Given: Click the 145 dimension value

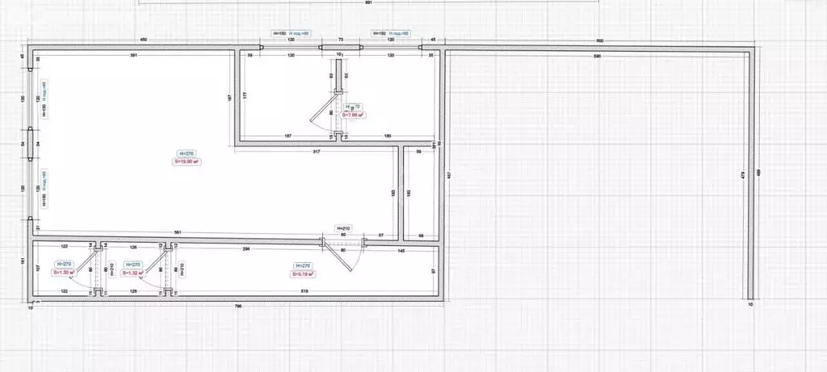Looking at the screenshot, I should tap(401, 251).
